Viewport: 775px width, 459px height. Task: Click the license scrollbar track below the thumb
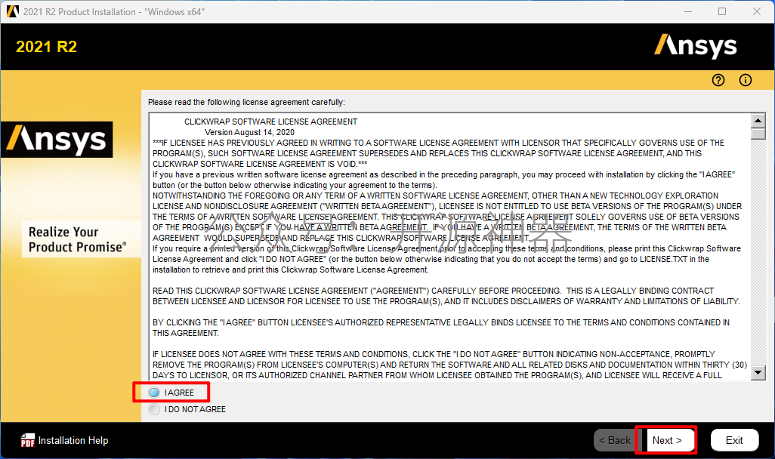[758, 253]
